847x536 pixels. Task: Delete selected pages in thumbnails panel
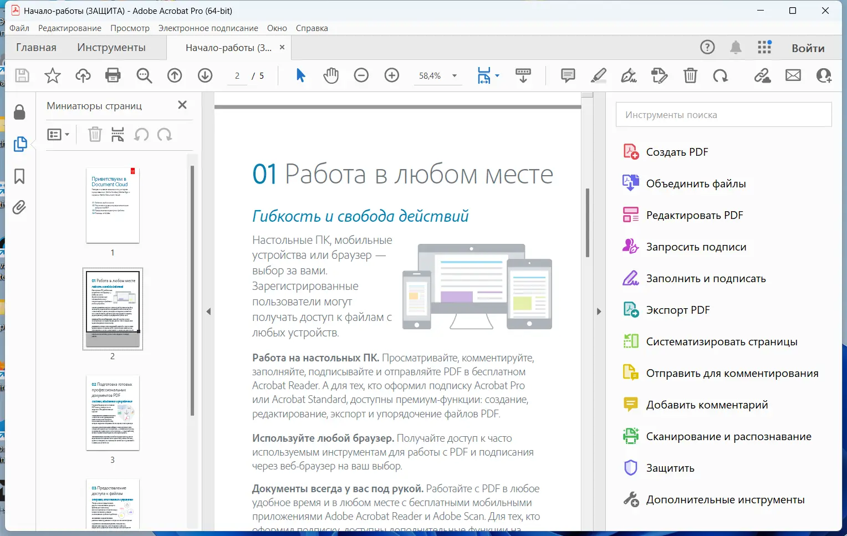pyautogui.click(x=95, y=134)
